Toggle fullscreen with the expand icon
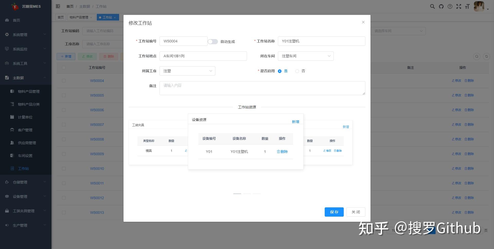 click(x=459, y=6)
